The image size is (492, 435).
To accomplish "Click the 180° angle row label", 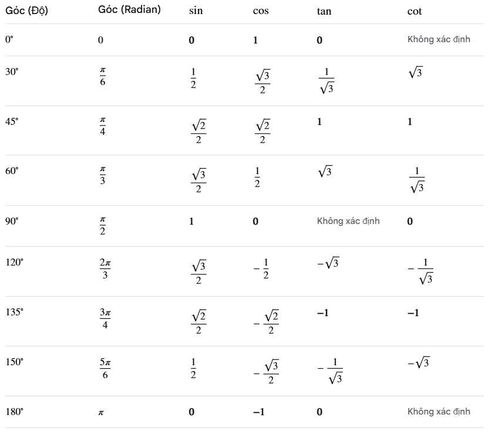I will click(14, 412).
